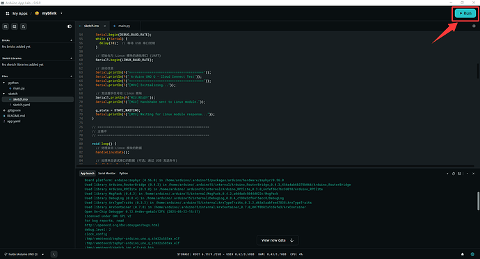Screen dimensions: 480x259
Task: Click the add brick icon
Action: pos(6,26)
